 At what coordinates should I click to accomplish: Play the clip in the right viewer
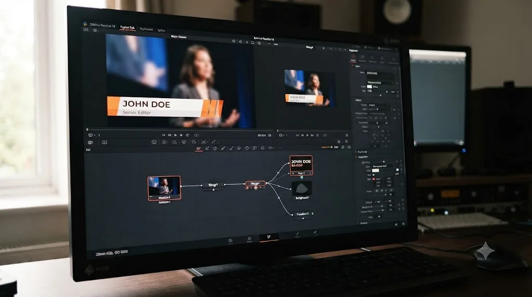tap(308, 135)
